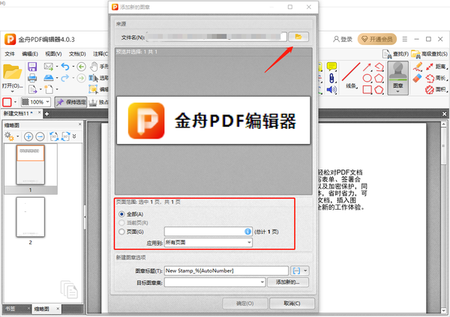This screenshot has width=450, height=317.
Task: Expand the dropdown under 打开(O)
Action: pos(12,91)
